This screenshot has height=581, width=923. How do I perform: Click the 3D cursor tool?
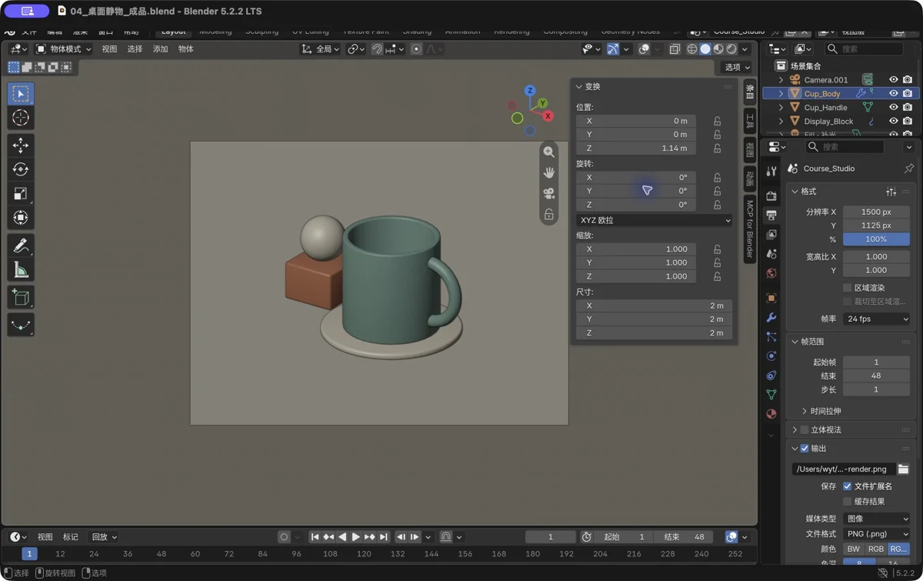coord(21,118)
